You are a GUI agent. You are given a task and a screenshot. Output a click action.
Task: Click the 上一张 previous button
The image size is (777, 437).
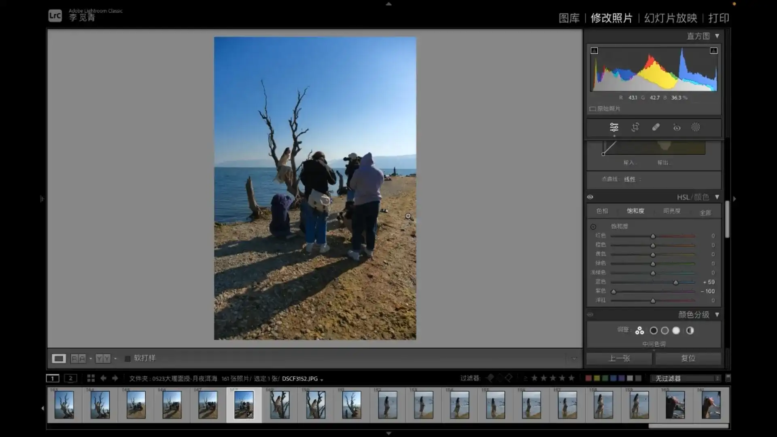[x=619, y=358]
